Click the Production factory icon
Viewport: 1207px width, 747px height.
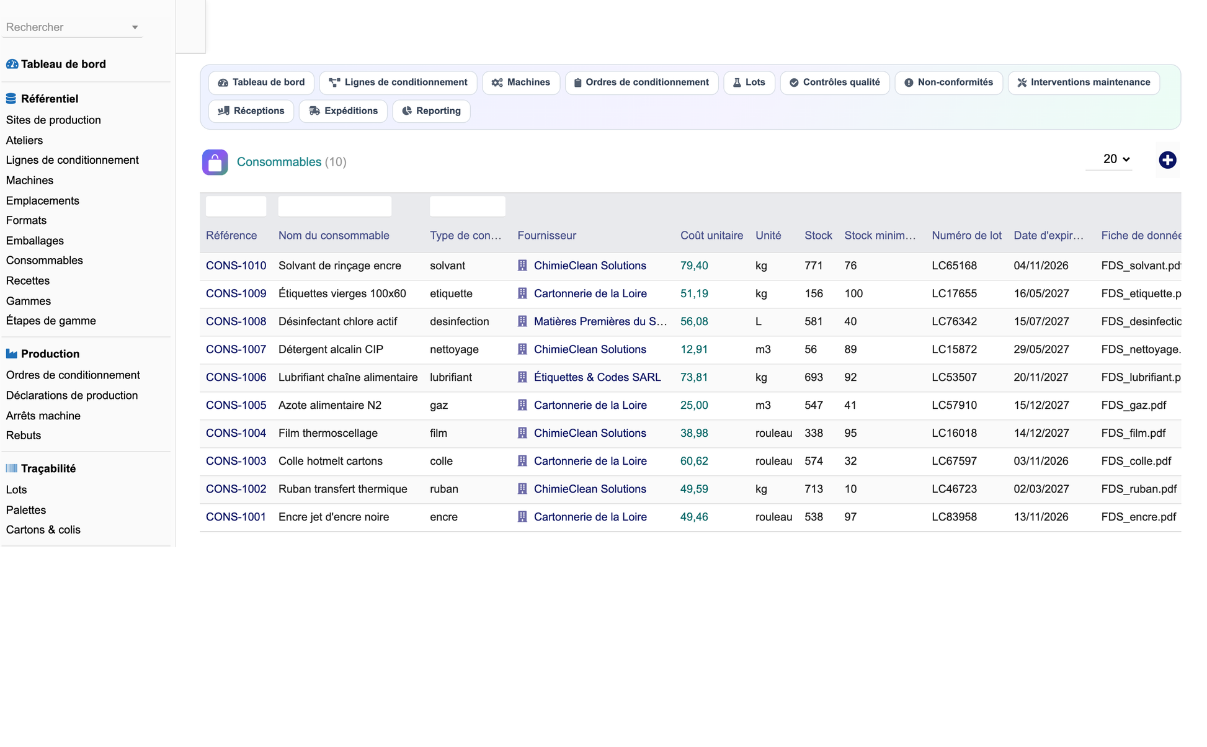pos(12,354)
